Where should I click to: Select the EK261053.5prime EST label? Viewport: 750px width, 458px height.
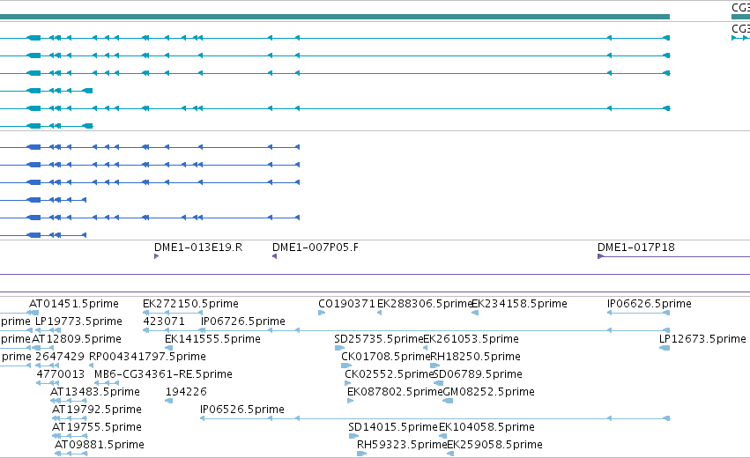pyautogui.click(x=472, y=339)
